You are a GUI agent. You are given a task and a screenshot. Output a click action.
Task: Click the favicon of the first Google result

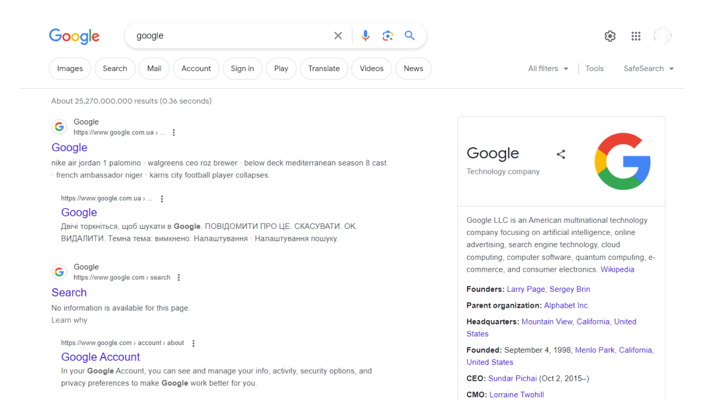59,127
